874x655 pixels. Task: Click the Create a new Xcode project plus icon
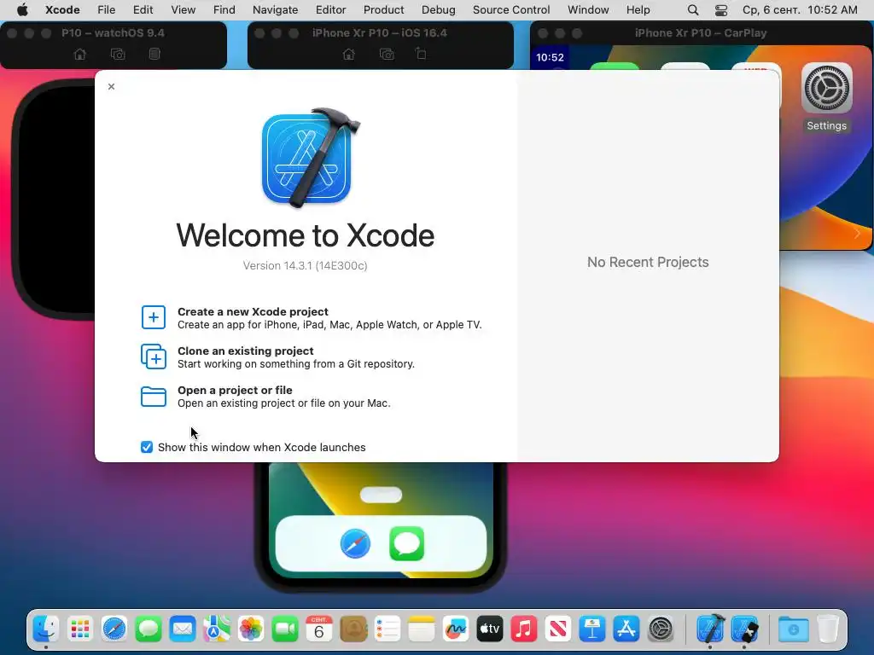154,317
